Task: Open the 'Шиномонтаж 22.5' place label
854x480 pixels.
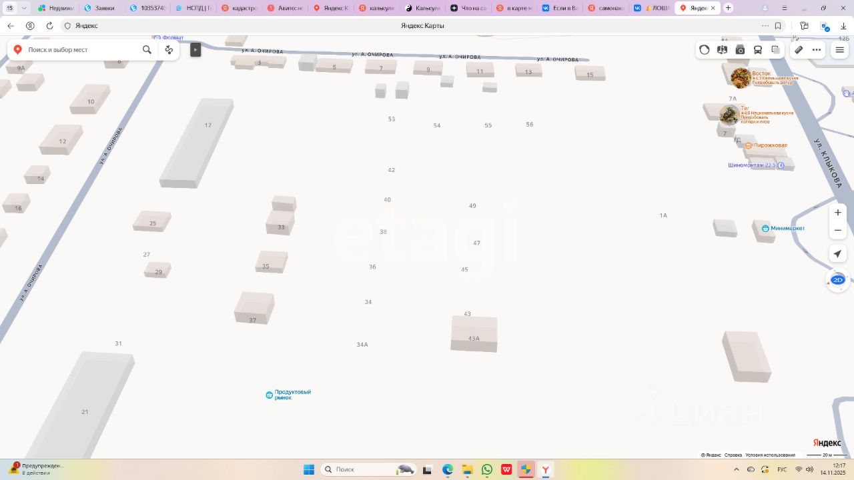Action: coord(756,165)
